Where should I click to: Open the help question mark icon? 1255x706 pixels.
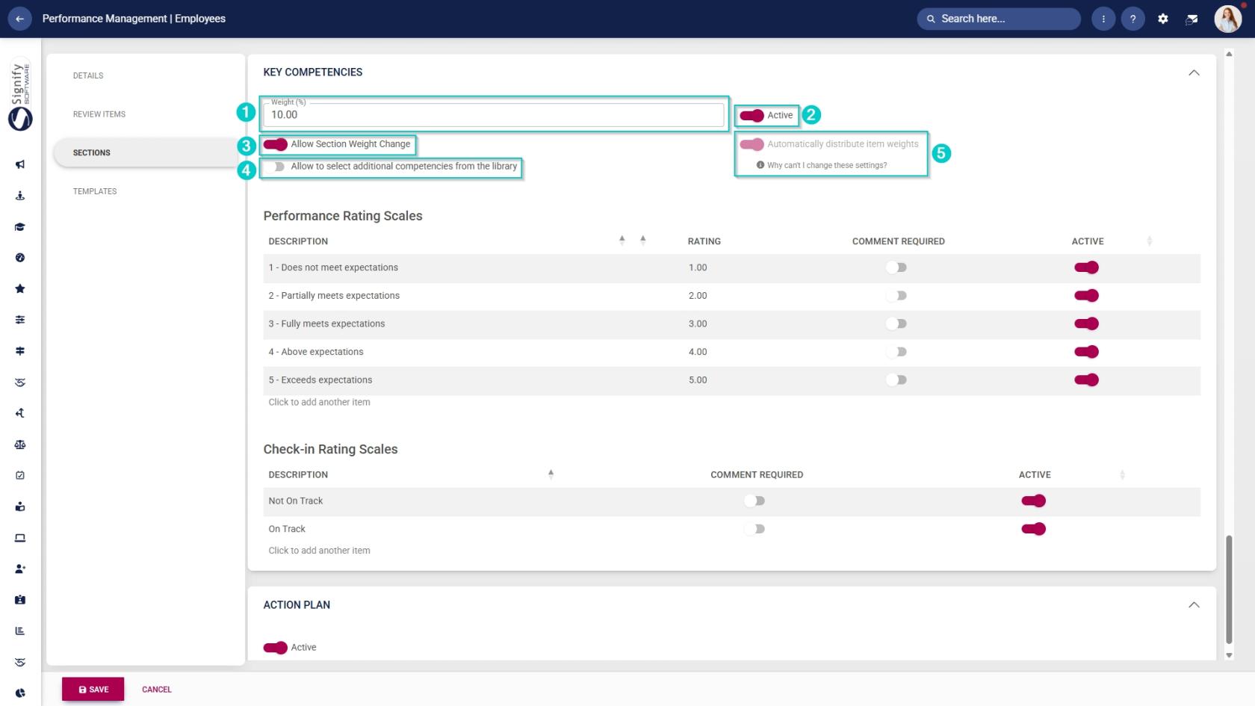coord(1133,19)
